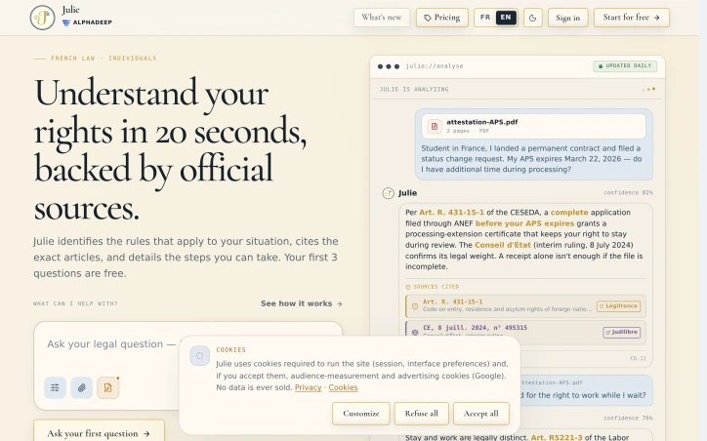Viewport: 707px width, 441px height.
Task: Click Ask your first question button
Action: (100, 433)
